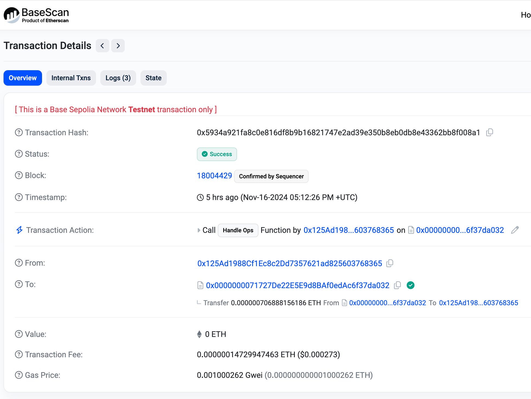Switch to the State tab

coord(153,78)
